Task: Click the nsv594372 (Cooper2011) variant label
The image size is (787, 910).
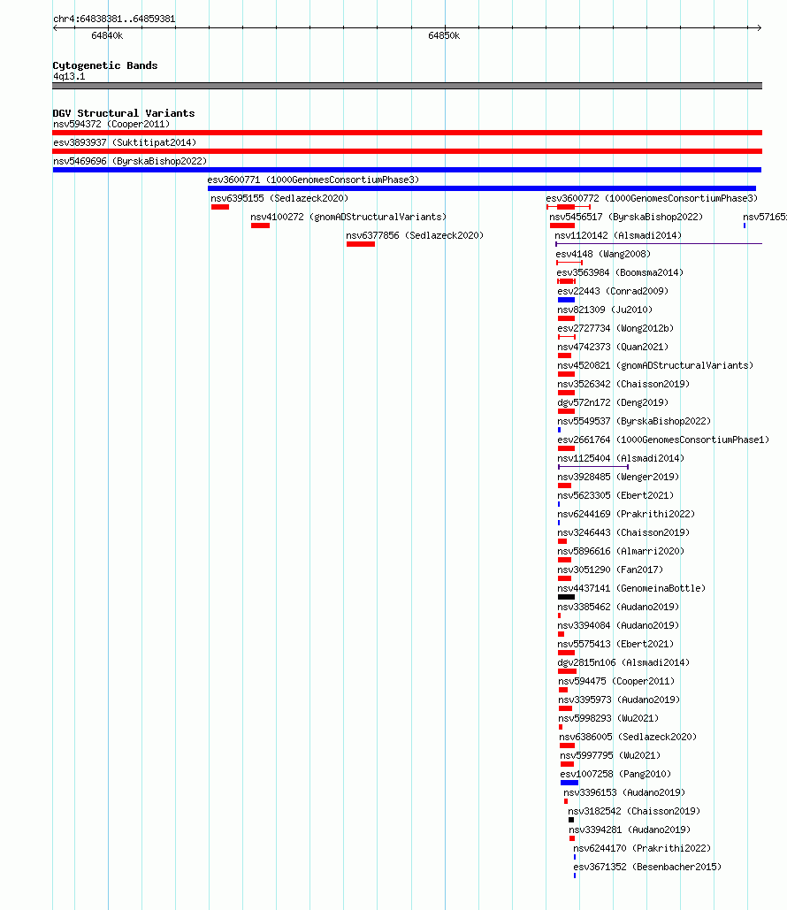Action: pyautogui.click(x=111, y=124)
